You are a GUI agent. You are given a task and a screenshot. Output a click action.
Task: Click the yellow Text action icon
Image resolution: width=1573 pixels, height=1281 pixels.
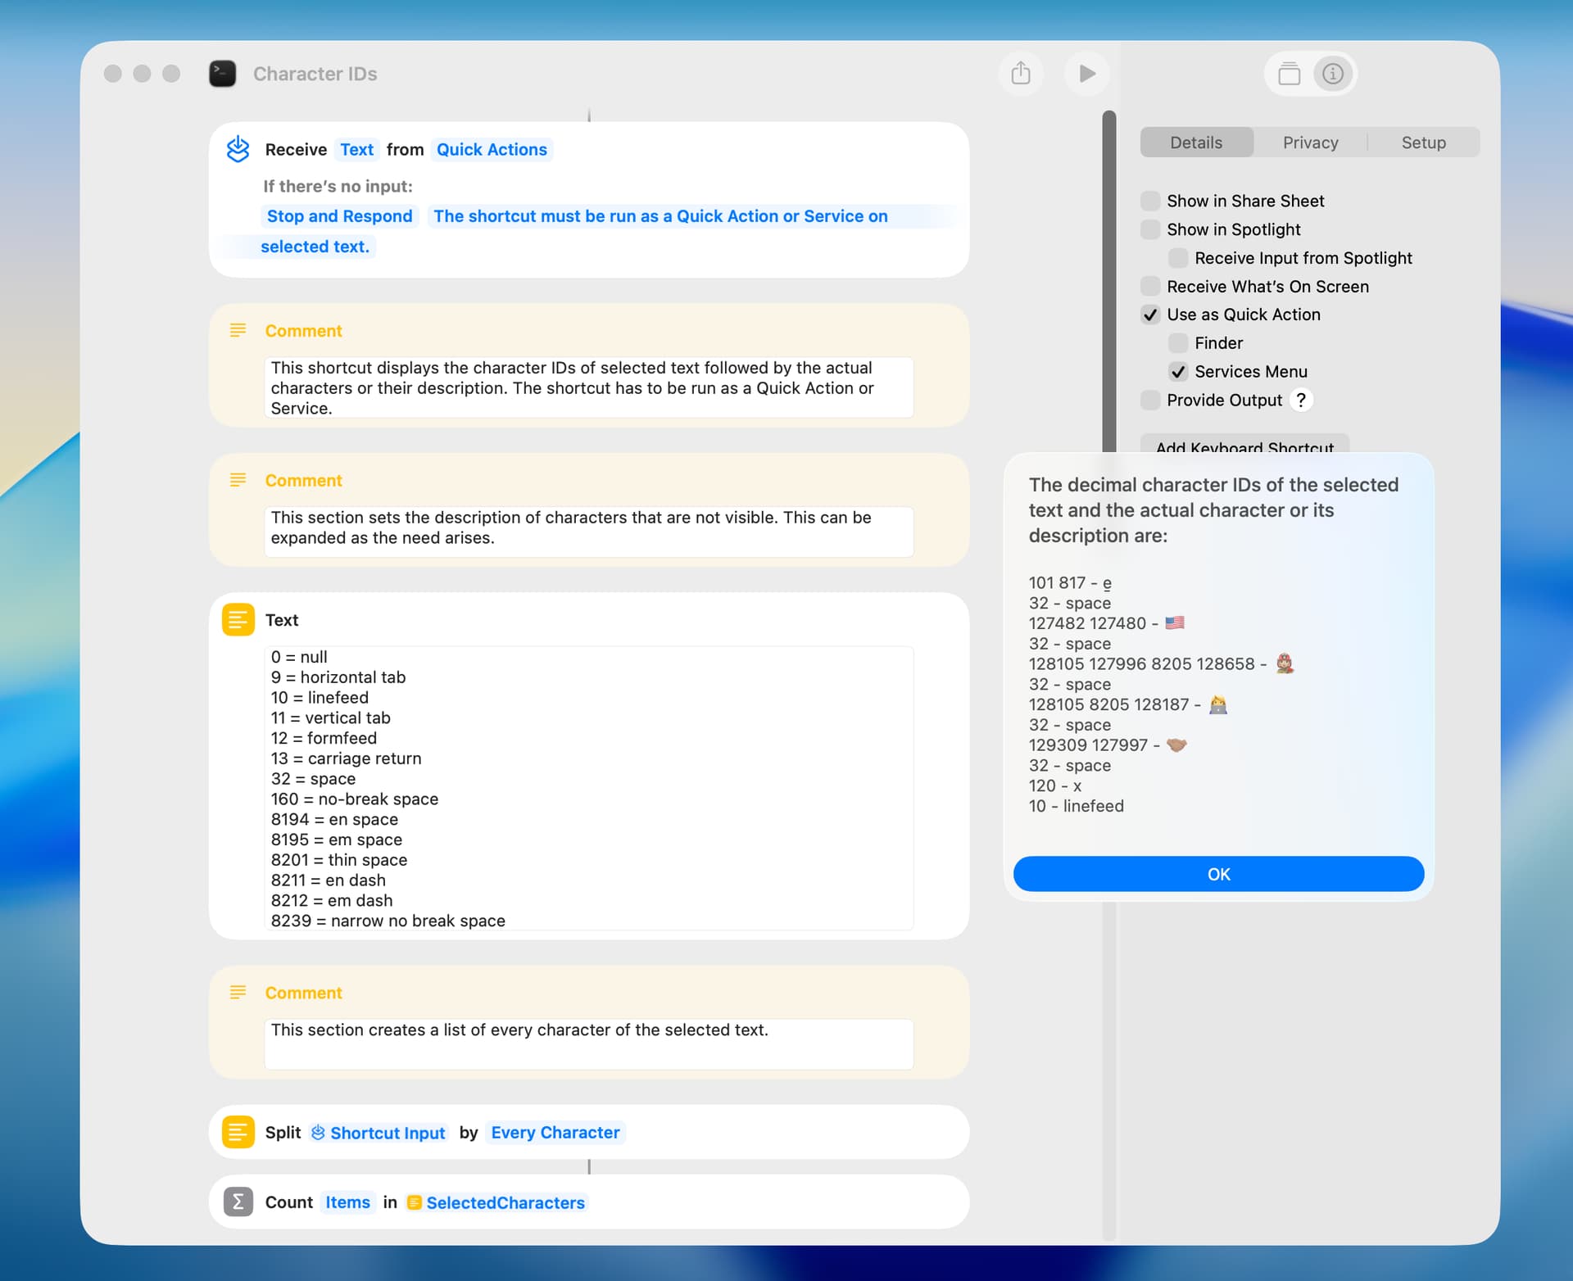[238, 620]
